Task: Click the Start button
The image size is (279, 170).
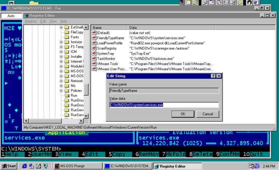Action: click(9, 166)
